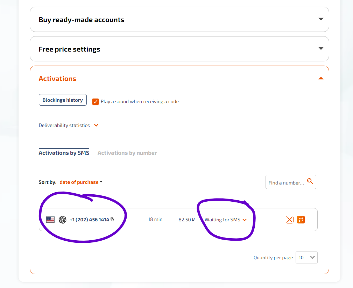Click the orange repeat SMS icon

tap(301, 220)
